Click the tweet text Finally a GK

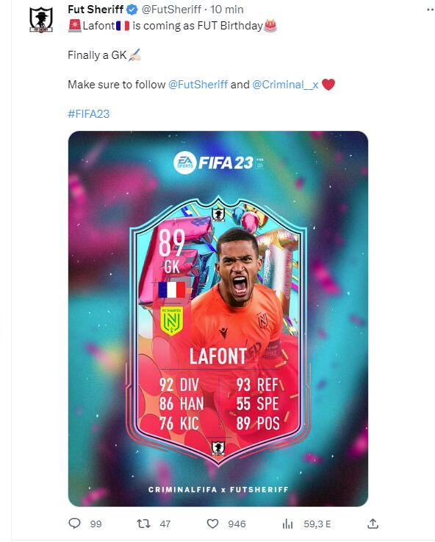[97, 55]
